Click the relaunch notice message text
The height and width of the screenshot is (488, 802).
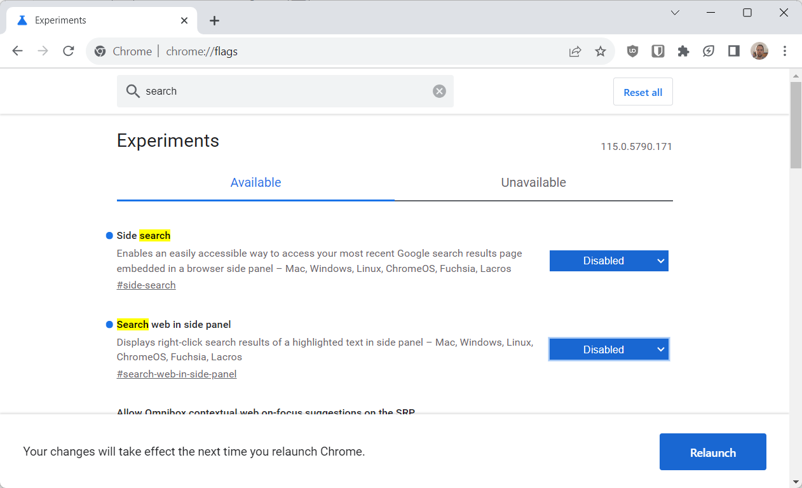[x=194, y=452]
